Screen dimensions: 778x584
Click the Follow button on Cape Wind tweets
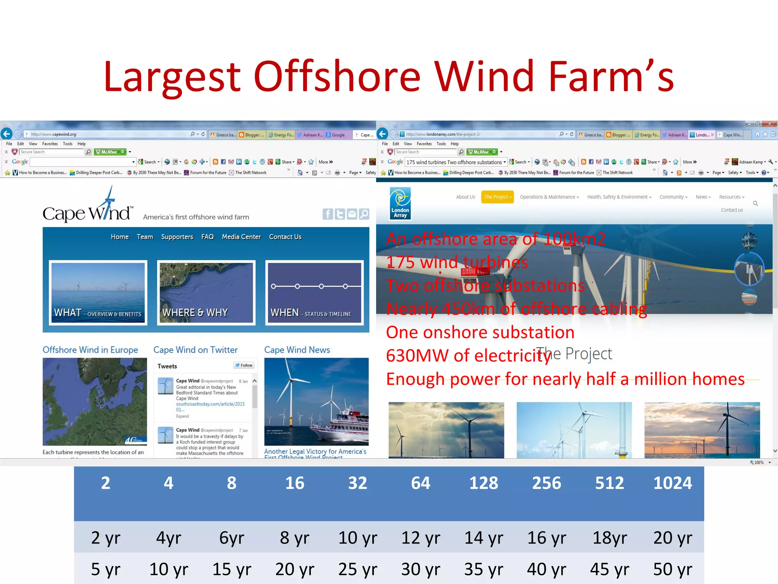point(244,365)
